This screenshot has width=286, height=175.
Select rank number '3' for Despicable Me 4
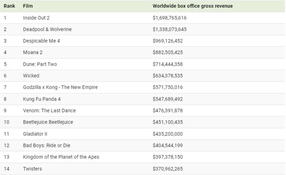(x=5, y=41)
